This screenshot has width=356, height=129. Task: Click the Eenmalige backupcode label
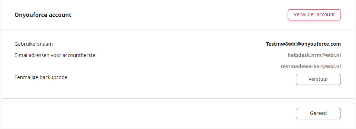click(41, 77)
